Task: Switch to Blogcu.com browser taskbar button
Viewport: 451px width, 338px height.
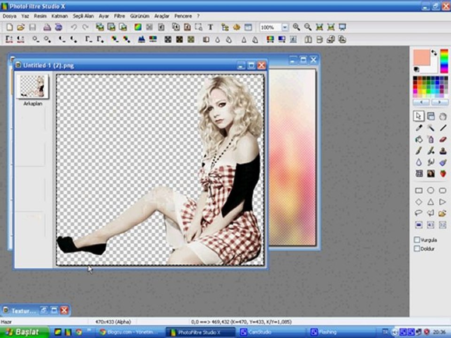Action: [x=130, y=332]
